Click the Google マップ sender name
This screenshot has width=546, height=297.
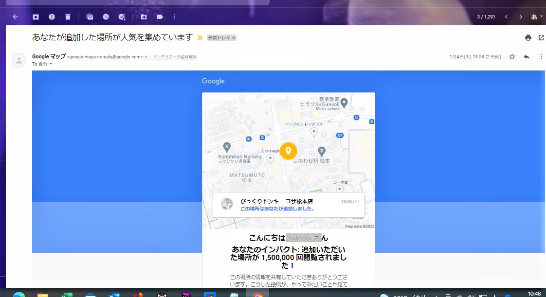[49, 56]
